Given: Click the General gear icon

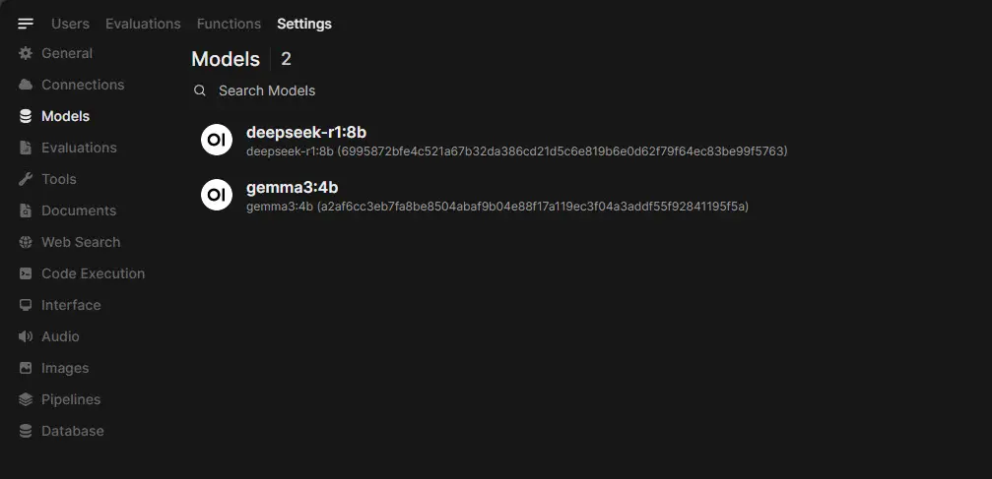Looking at the screenshot, I should coord(26,53).
